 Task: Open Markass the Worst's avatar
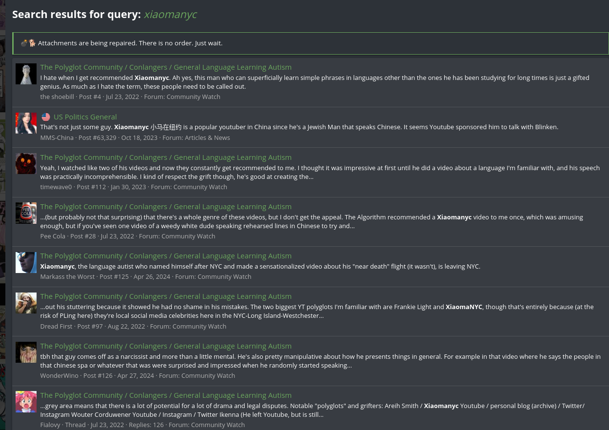tap(26, 262)
